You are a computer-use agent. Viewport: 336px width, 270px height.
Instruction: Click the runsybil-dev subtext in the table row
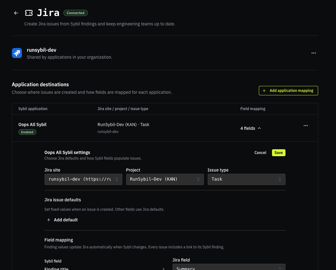108,132
